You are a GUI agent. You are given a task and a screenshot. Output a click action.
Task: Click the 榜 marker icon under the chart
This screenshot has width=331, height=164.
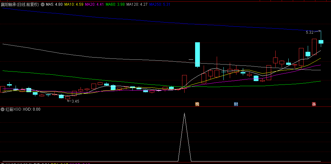(197, 104)
